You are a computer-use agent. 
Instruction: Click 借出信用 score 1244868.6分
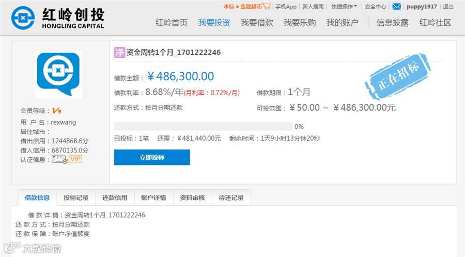tap(70, 141)
